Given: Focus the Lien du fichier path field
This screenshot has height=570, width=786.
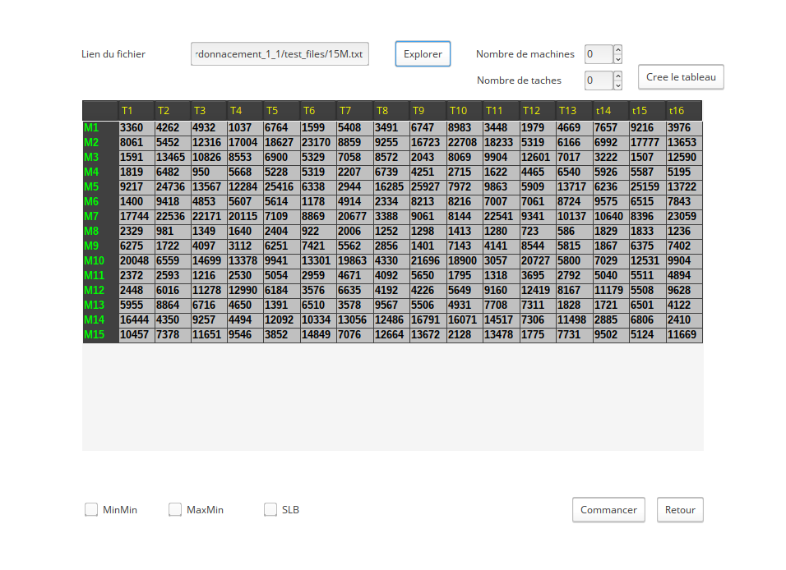Looking at the screenshot, I should (280, 54).
